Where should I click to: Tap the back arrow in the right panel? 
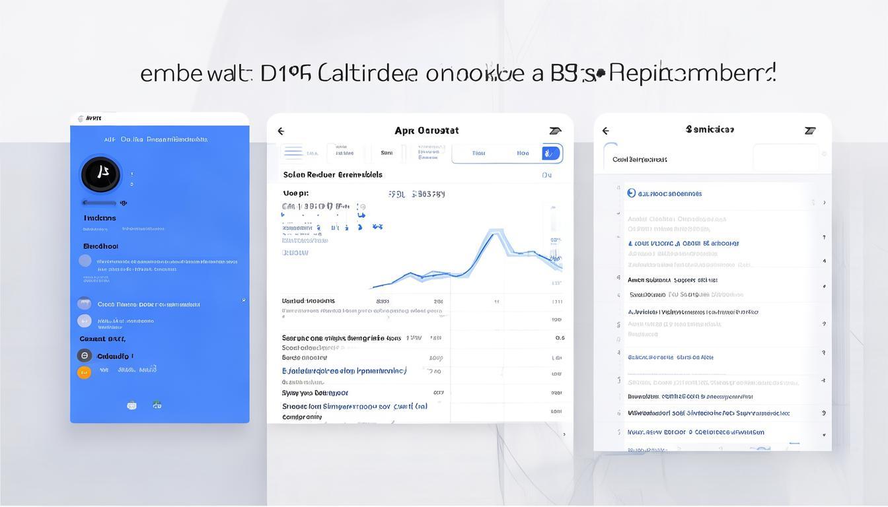click(x=605, y=131)
